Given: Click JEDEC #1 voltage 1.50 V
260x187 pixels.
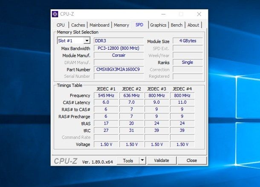Looking at the screenshot, I should click(x=106, y=144).
